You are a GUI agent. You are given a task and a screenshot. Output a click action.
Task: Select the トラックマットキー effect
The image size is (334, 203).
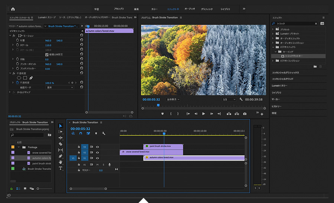[x=294, y=56]
